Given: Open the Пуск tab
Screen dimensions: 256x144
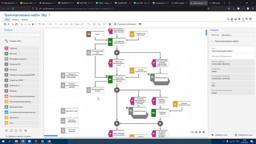Looking at the screenshot, I should (x=7, y=20).
